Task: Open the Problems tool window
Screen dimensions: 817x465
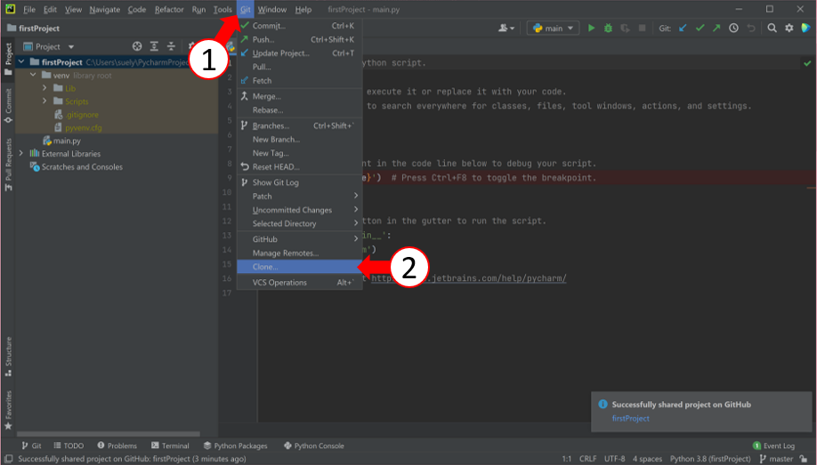Action: tap(117, 445)
